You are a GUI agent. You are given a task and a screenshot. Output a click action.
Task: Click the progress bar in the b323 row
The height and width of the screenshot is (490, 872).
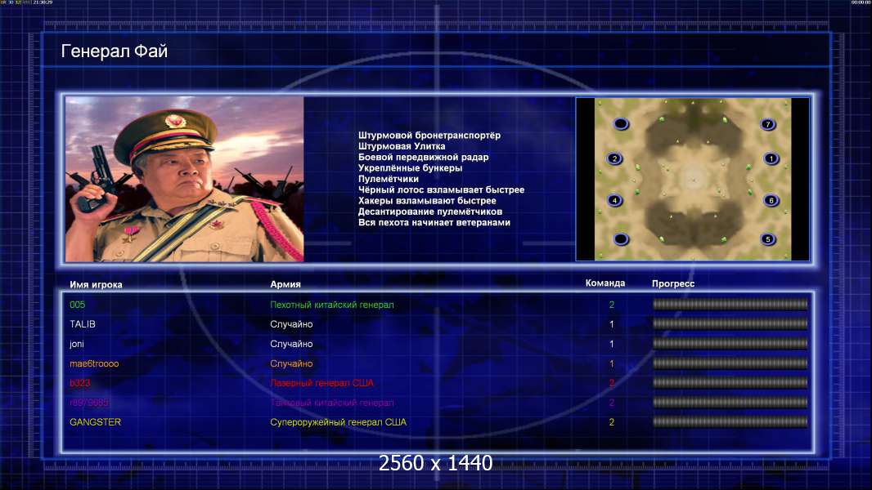pyautogui.click(x=730, y=383)
